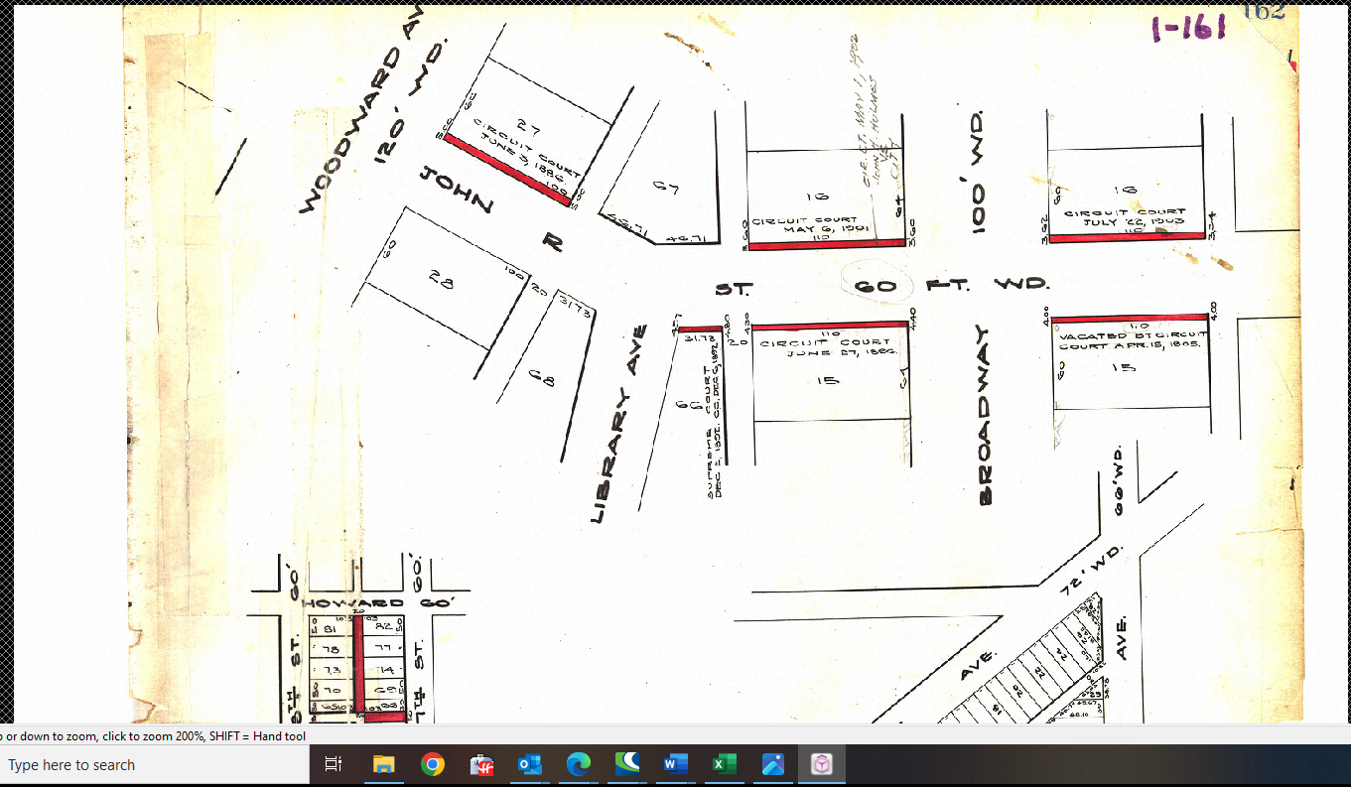Viewport: 1351px width, 788px height.
Task: Open the blue crescent app in taskbar
Action: (626, 764)
